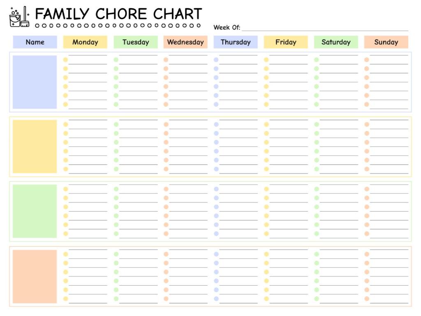Pick the Saturday column header
The image size is (421, 316).
click(336, 42)
